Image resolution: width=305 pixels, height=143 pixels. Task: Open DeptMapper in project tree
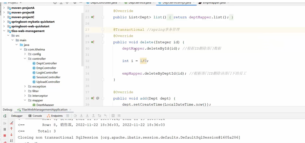[43, 105]
